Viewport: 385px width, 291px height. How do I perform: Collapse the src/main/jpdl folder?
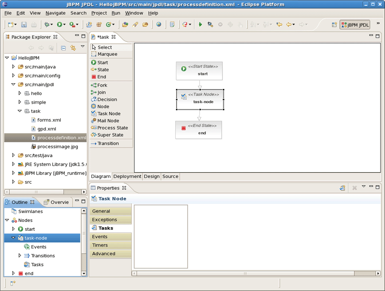[13, 84]
